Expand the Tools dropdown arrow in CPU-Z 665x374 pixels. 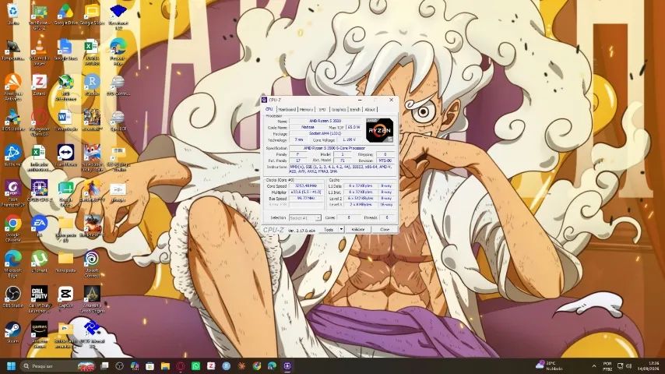341,230
